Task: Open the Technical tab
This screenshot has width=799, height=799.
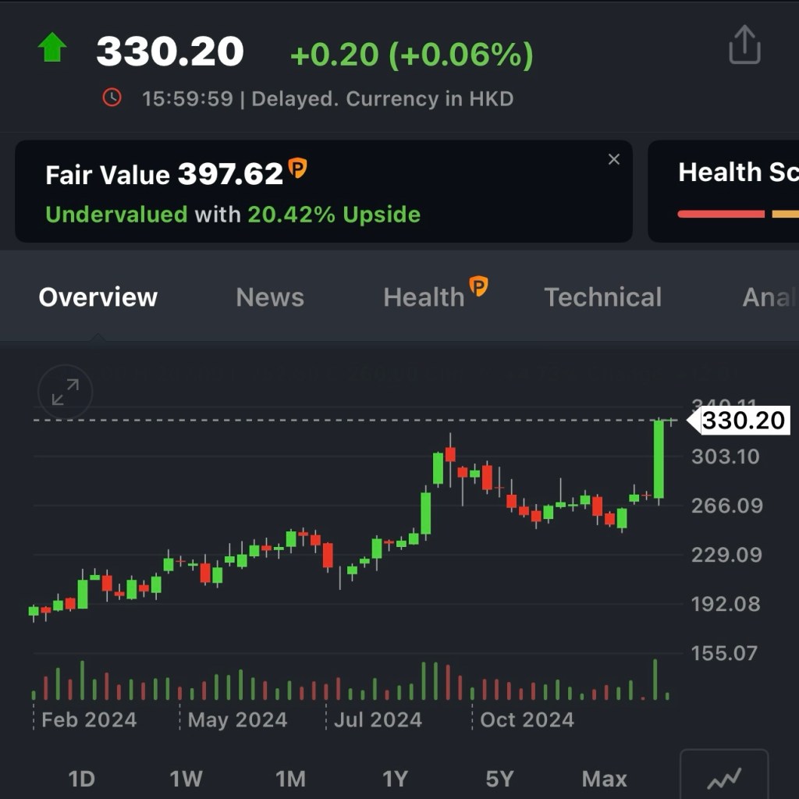Action: 602,297
